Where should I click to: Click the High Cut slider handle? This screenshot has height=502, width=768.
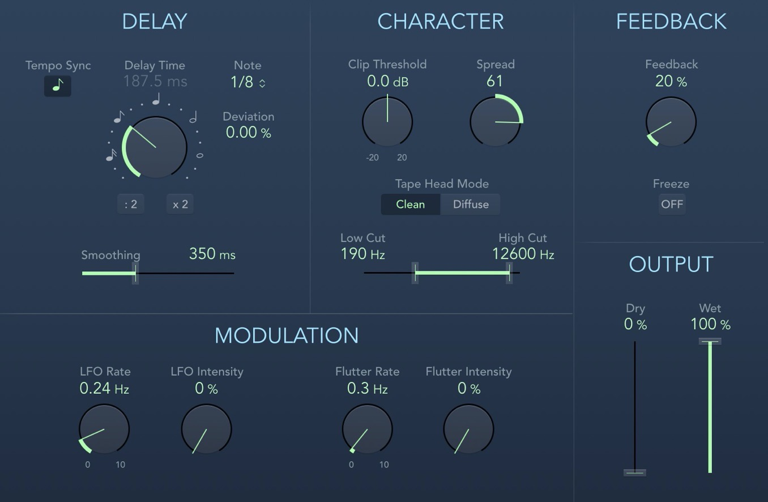click(509, 273)
